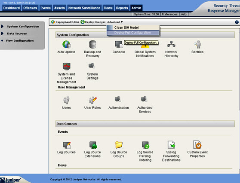
Task: Open the Log Source Extensions icon
Action: 93,145
